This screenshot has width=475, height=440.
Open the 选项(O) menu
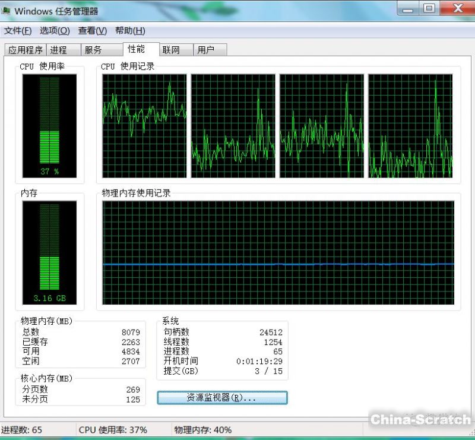pos(55,31)
